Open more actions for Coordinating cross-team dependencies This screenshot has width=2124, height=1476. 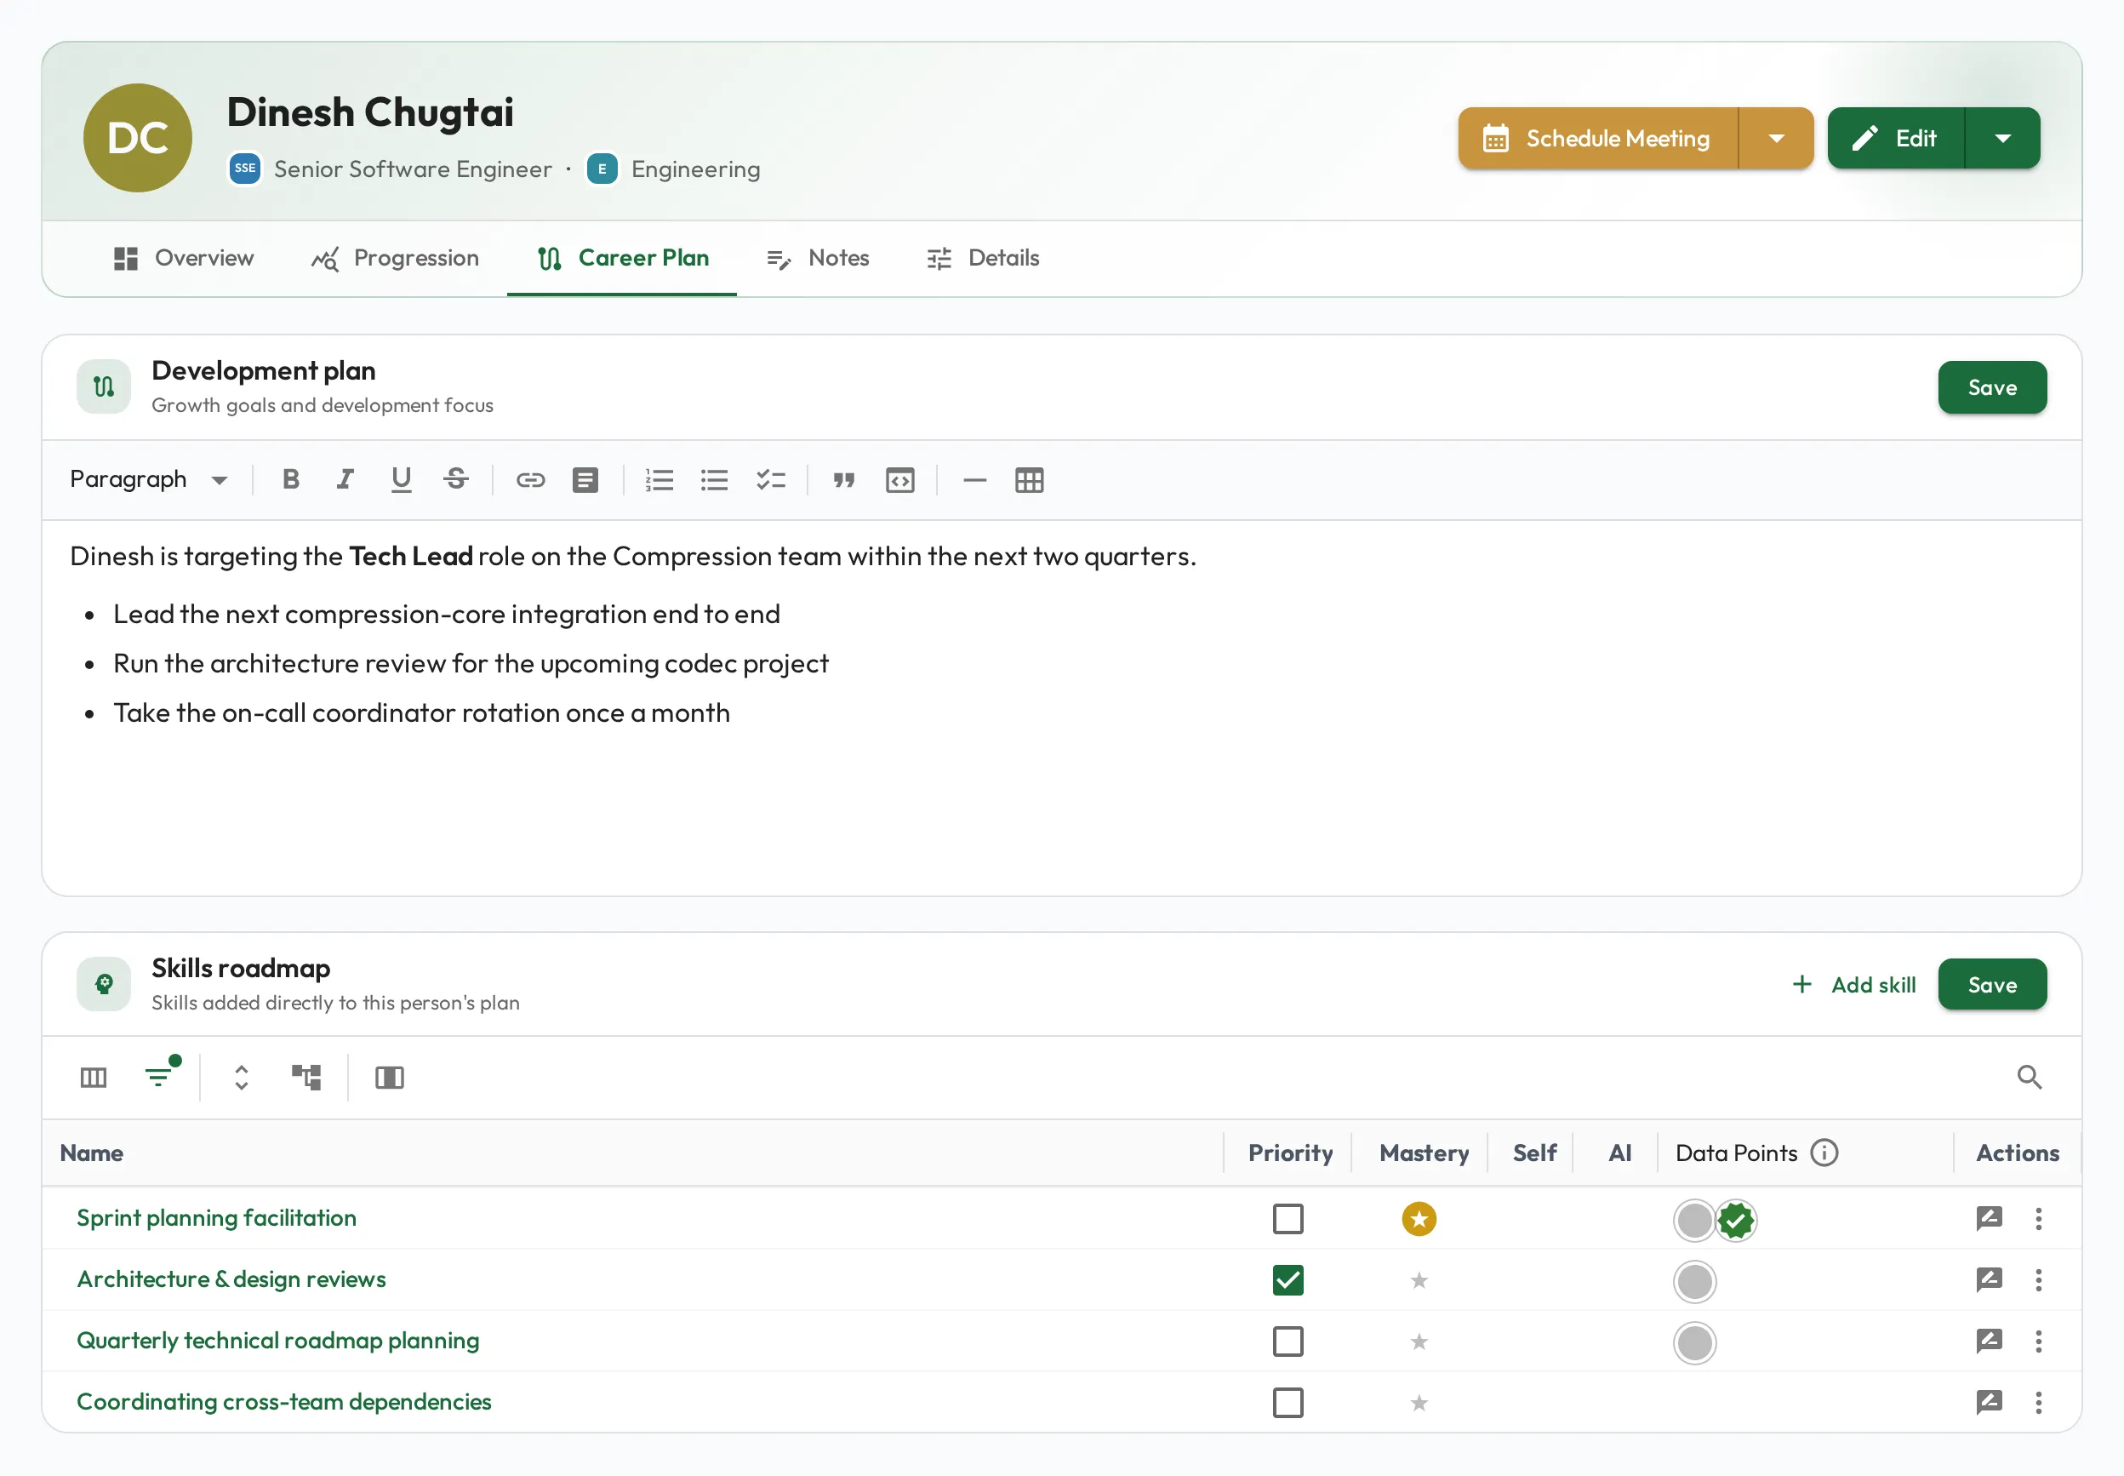click(x=2038, y=1403)
